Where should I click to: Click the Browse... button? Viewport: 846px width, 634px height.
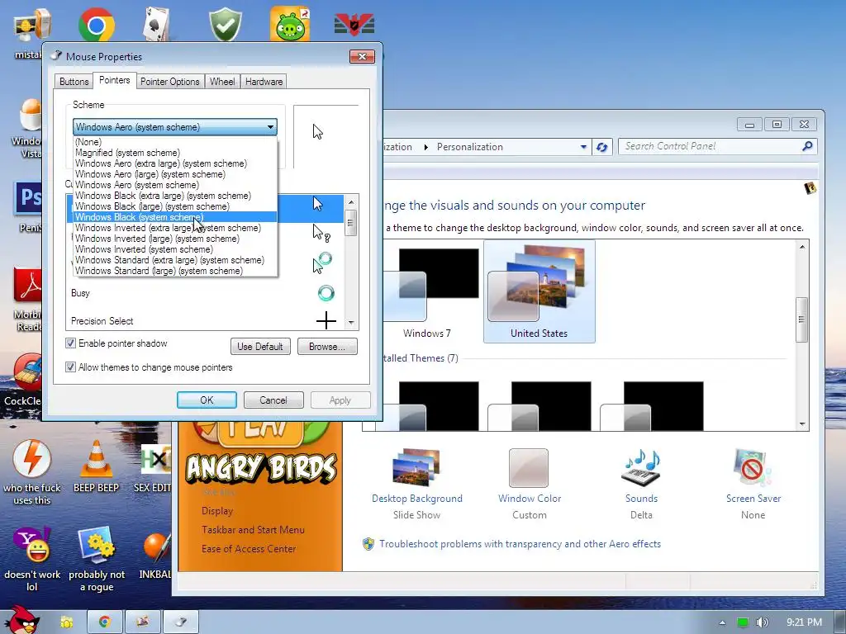(x=327, y=347)
